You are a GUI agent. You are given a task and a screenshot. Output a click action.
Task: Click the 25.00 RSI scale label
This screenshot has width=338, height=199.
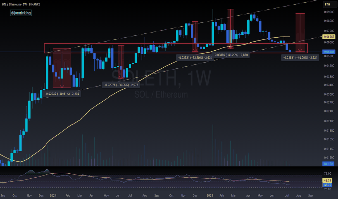(327, 189)
